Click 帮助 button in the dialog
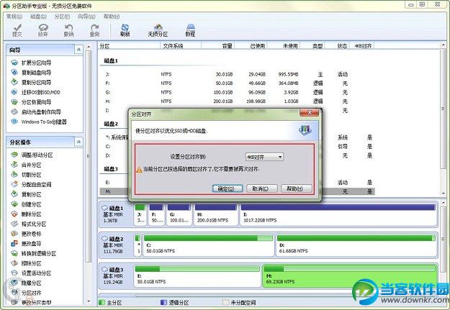This screenshot has width=450, height=310. 296,188
